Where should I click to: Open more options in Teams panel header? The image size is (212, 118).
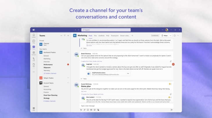[61, 35]
